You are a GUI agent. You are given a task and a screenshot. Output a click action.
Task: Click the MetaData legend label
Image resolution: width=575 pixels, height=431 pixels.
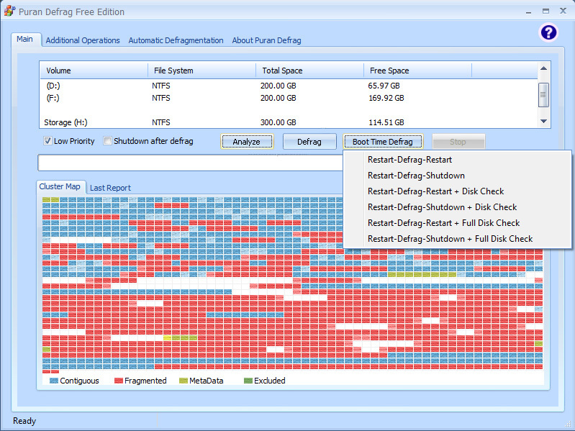(207, 381)
